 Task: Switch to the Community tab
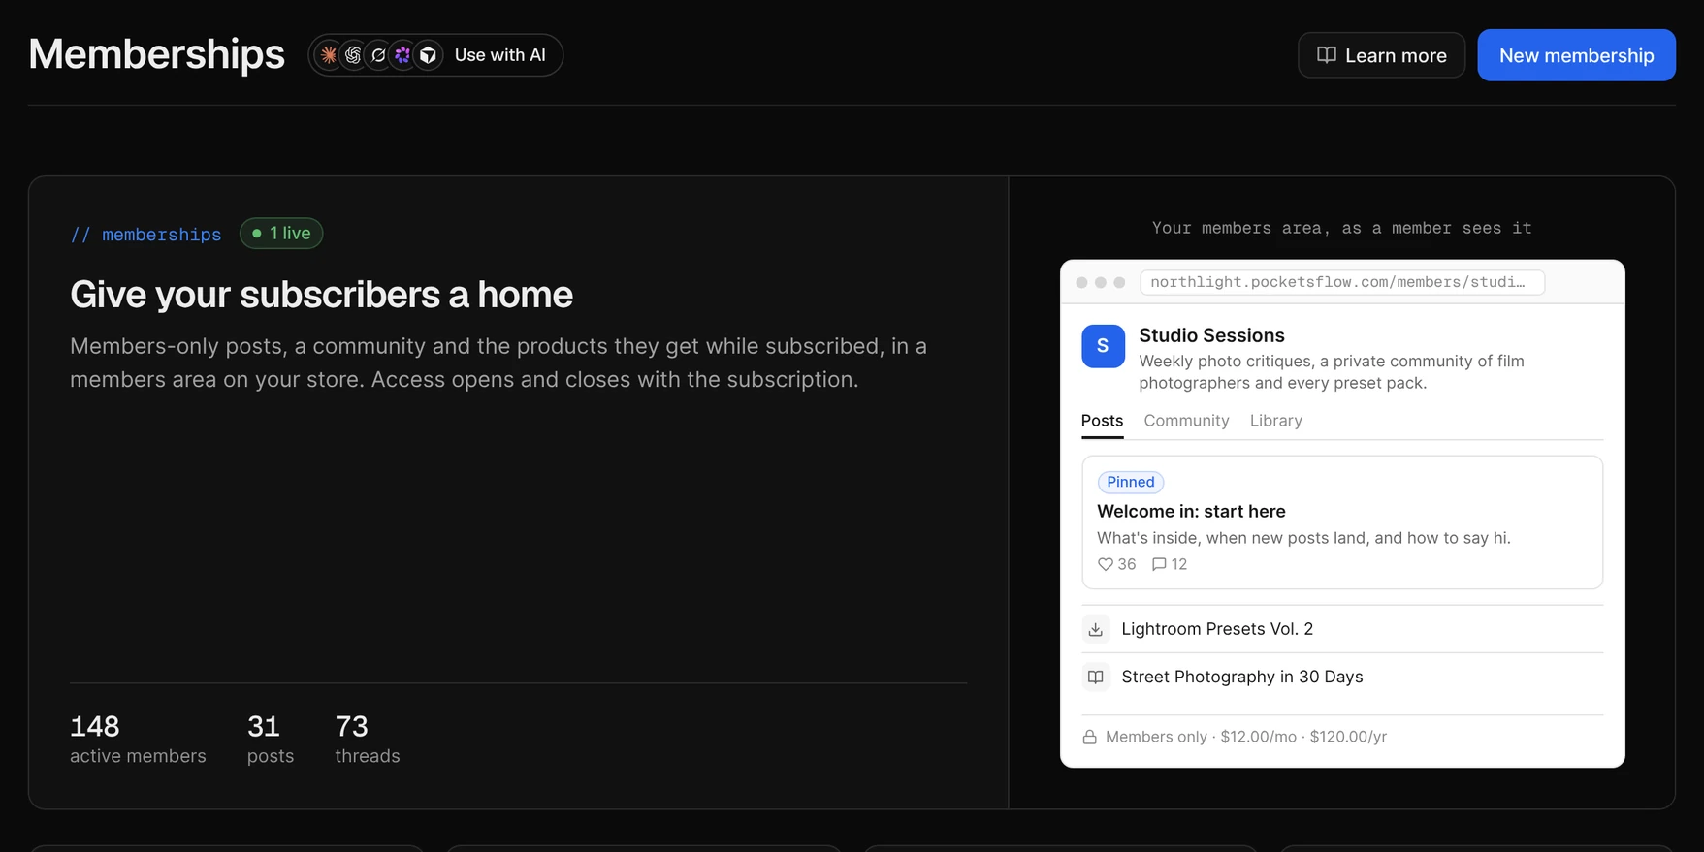(1186, 421)
